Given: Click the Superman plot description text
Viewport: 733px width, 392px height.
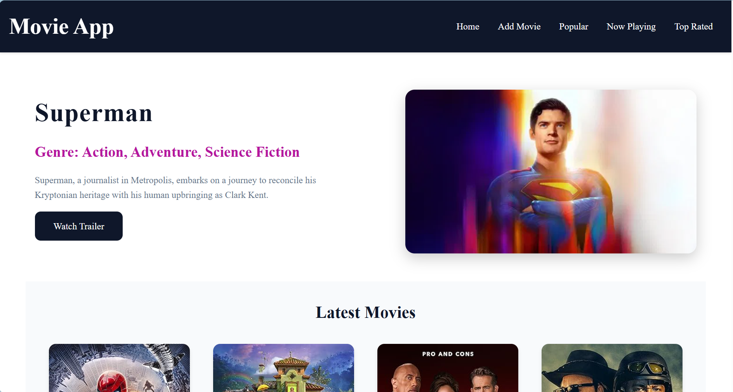Looking at the screenshot, I should [175, 187].
